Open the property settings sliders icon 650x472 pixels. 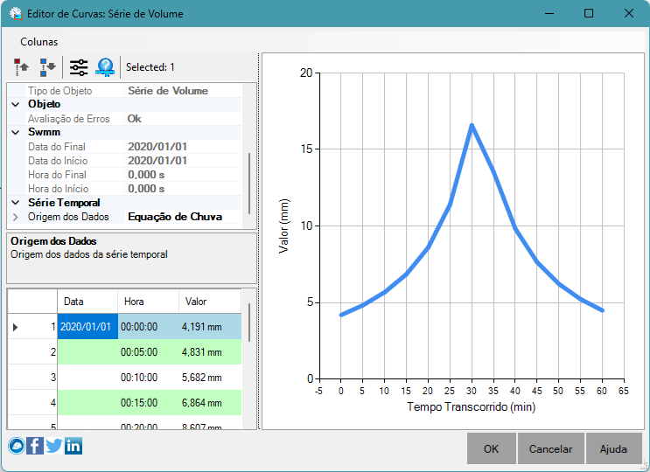point(79,67)
